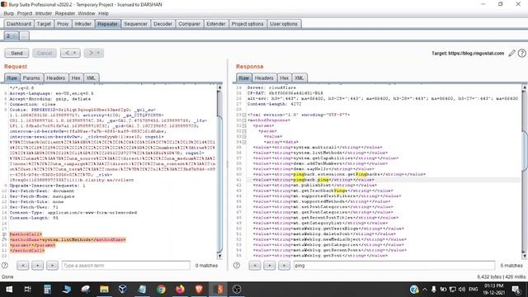Click request pane vertical scrollbar

pyautogui.click(x=220, y=172)
